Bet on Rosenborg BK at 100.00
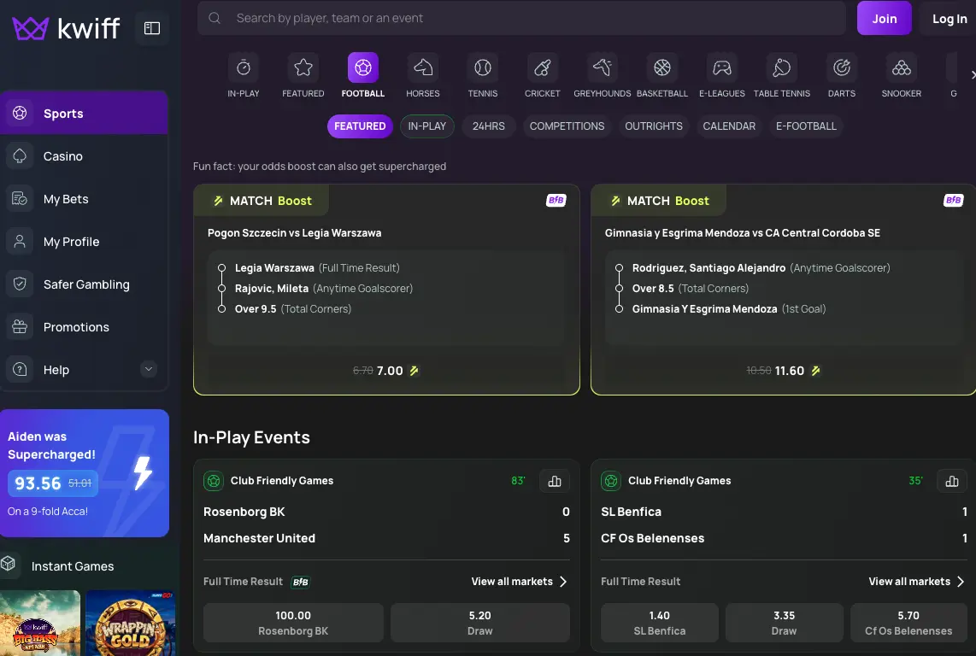The image size is (976, 656). pyautogui.click(x=293, y=623)
